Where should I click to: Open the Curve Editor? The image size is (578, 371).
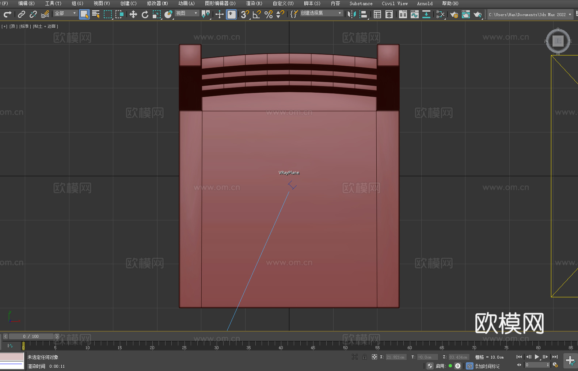[x=415, y=14]
